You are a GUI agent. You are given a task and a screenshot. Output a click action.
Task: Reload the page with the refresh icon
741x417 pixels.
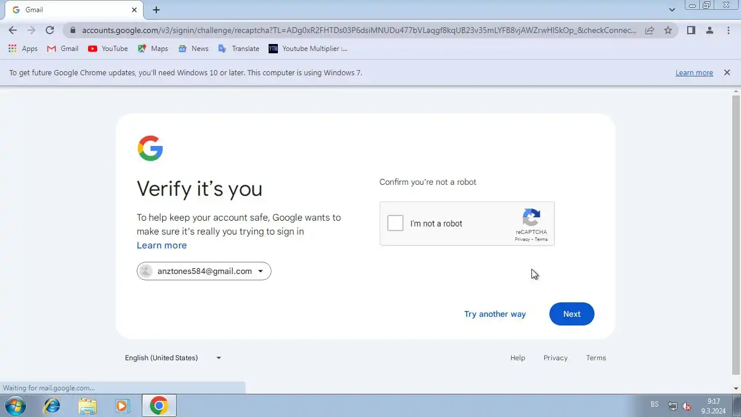point(50,30)
